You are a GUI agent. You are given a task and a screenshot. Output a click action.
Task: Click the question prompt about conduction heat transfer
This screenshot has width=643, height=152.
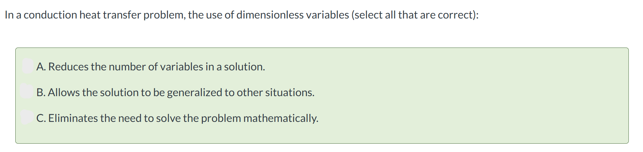tap(242, 15)
